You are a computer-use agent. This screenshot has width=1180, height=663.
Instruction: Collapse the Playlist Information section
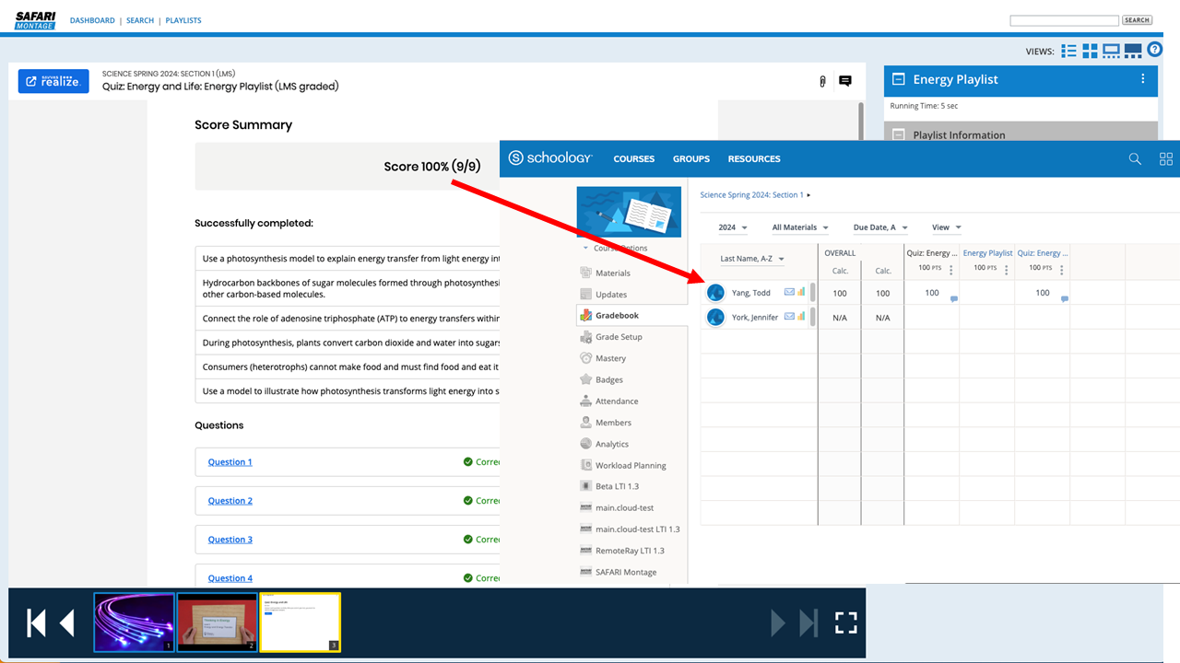[x=899, y=134]
